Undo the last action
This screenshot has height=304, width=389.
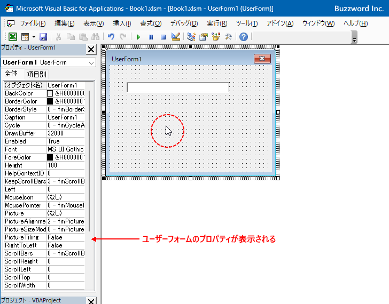click(111, 37)
